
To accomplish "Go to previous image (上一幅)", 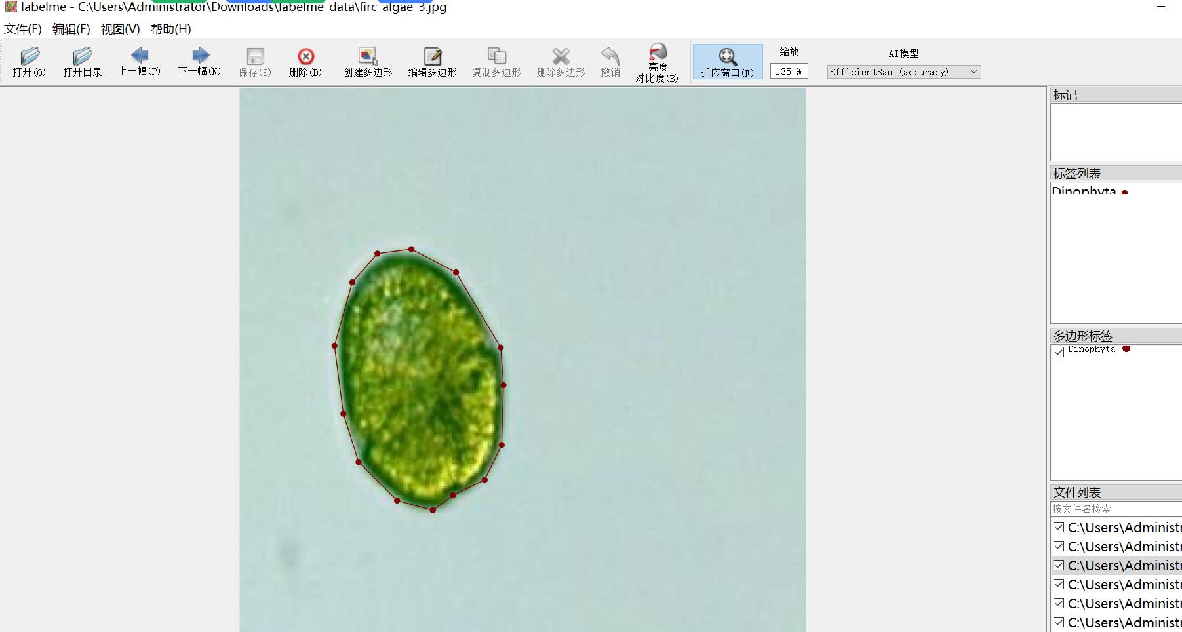I will 139,61.
